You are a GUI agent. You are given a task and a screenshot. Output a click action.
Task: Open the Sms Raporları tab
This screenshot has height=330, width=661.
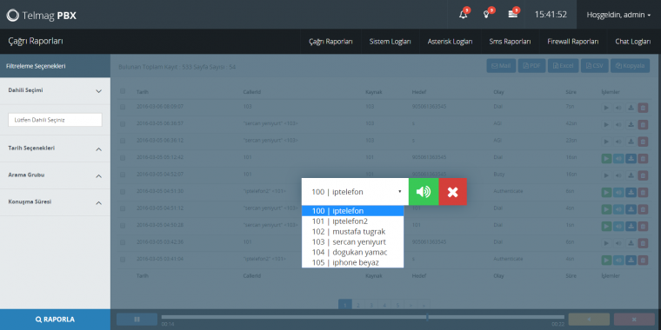[x=510, y=42]
